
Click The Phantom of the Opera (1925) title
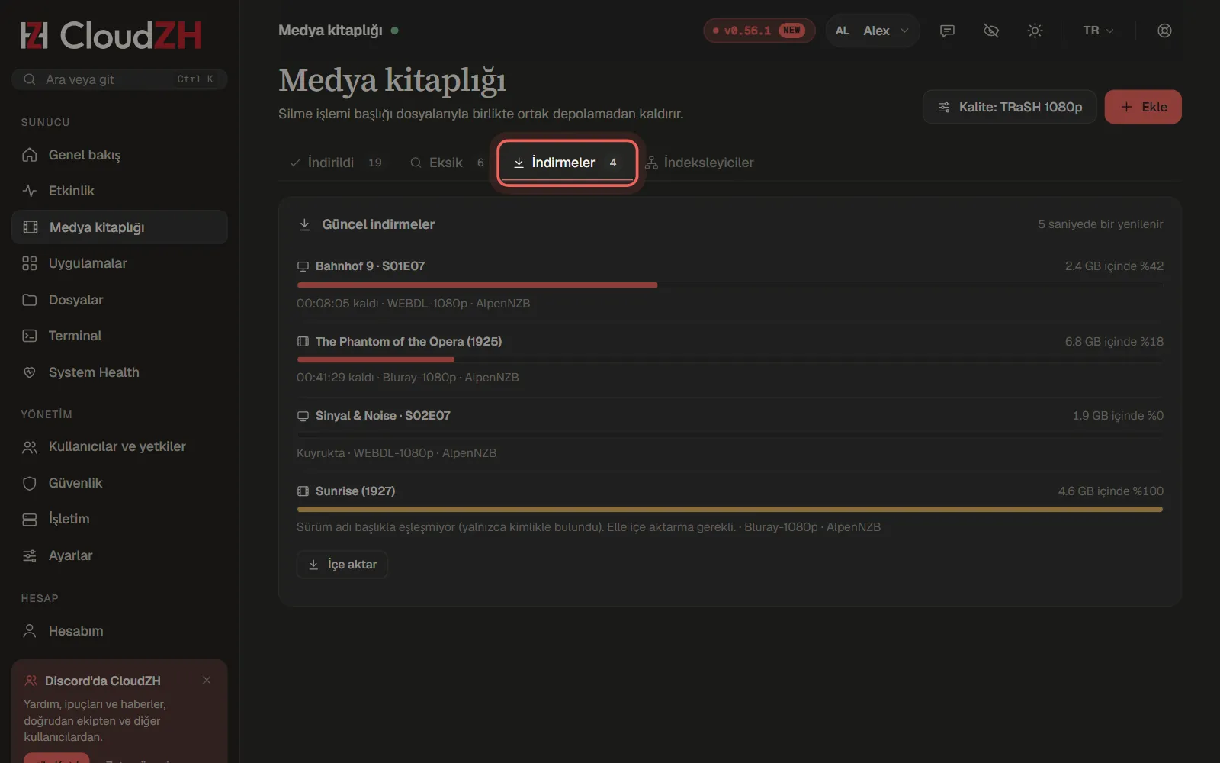409,342
